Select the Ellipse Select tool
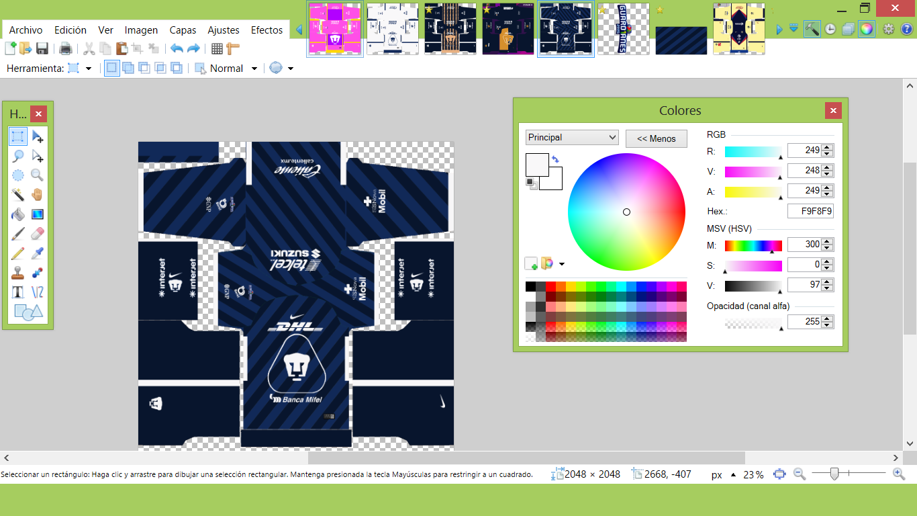The image size is (917, 516). (x=18, y=175)
